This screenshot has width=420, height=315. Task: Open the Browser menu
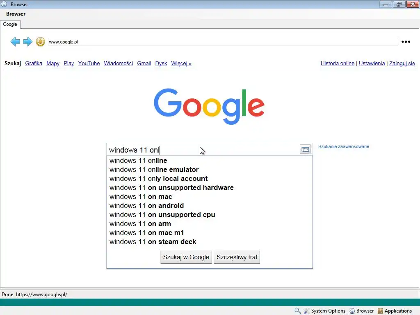pyautogui.click(x=16, y=14)
